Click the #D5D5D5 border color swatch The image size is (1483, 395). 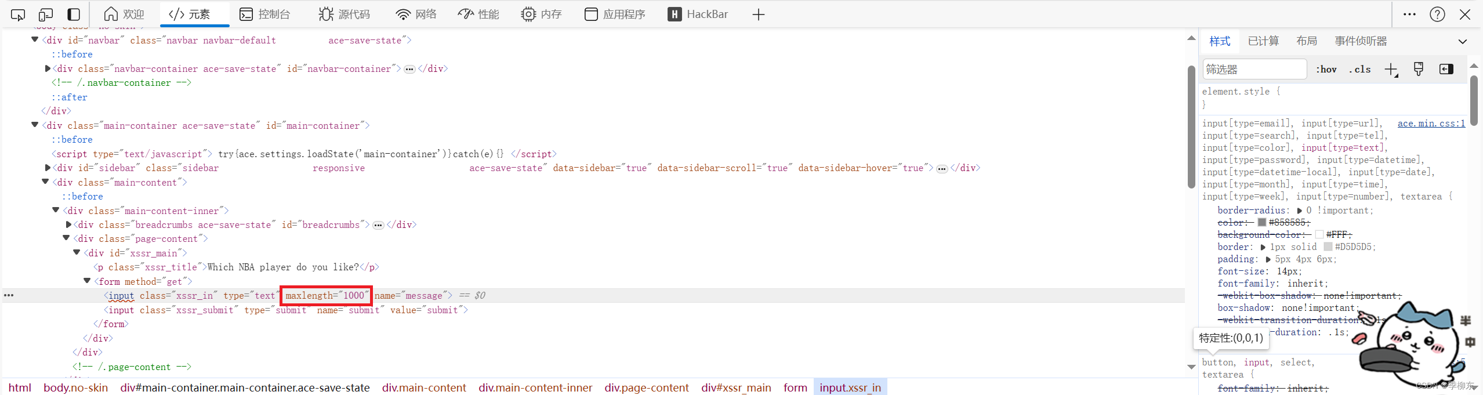click(1328, 247)
